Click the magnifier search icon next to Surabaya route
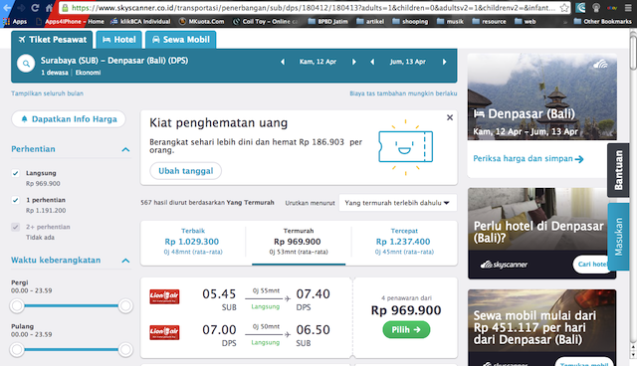The image size is (637, 366). pyautogui.click(x=26, y=64)
